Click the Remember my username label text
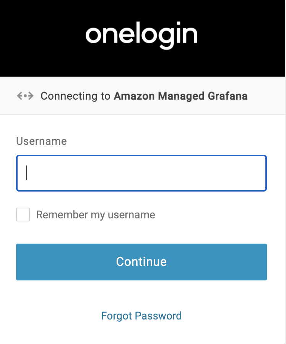This screenshot has width=286, height=344. [95, 215]
